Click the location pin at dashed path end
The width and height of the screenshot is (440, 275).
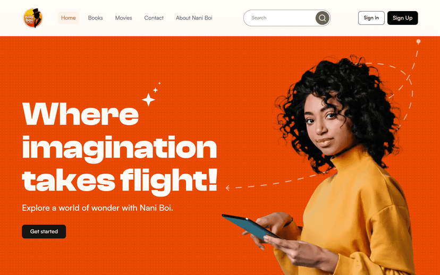pyautogui.click(x=418, y=42)
